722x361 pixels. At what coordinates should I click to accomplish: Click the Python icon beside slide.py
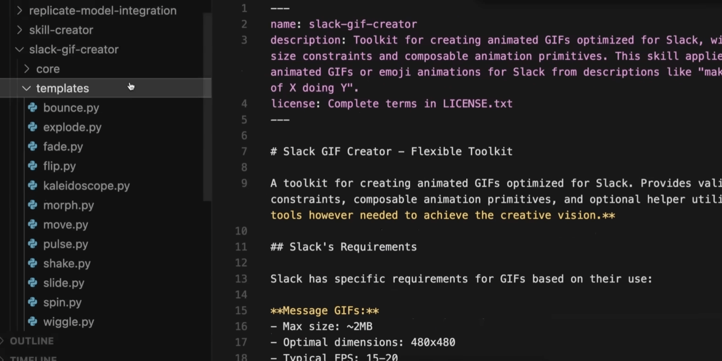32,283
